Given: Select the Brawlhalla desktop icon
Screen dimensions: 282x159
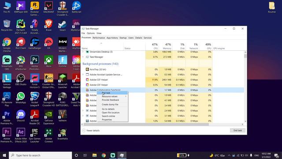Looking at the screenshot, I should [x=63, y=134].
